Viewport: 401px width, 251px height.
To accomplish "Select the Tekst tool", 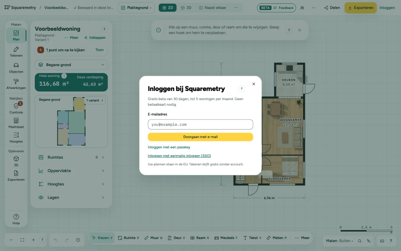I will point(252,238).
